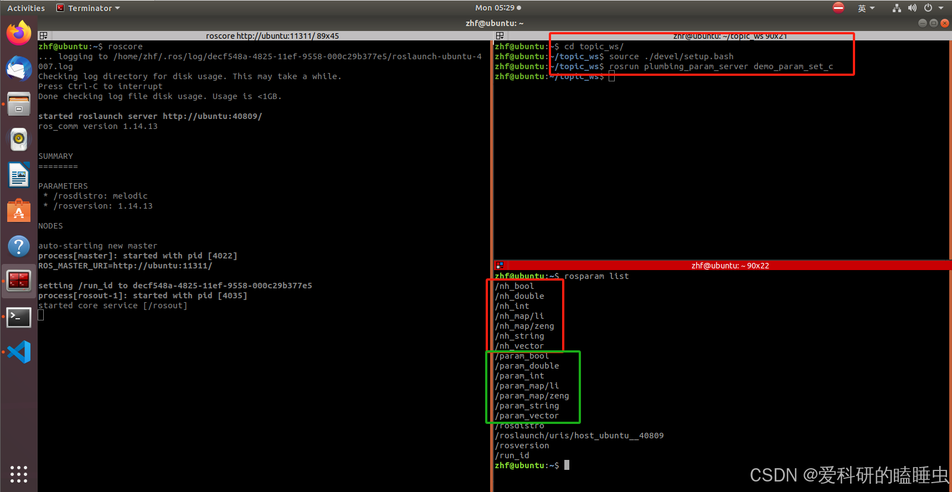Open the Help icon in the dock
The width and height of the screenshot is (952, 492).
coord(19,246)
